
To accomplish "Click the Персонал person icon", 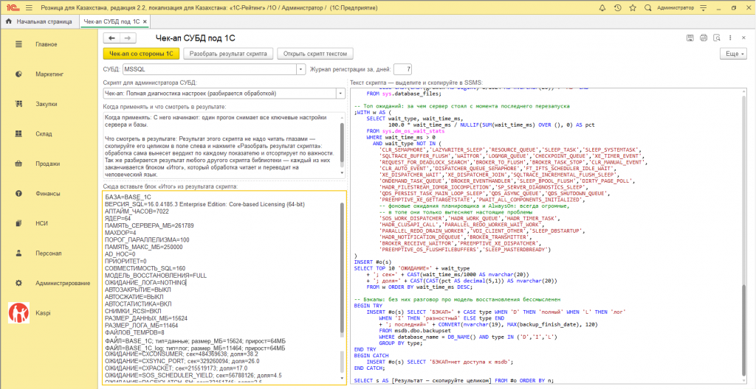I will click(18, 253).
